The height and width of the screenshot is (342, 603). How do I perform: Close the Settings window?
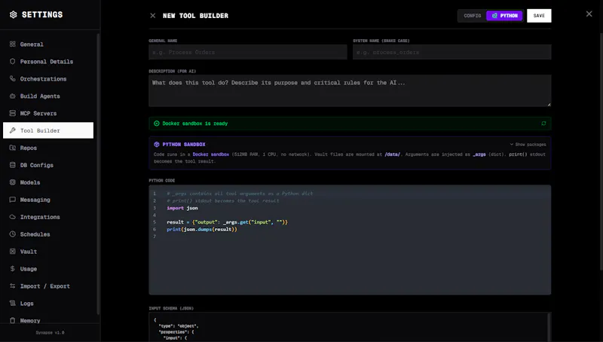tap(589, 14)
